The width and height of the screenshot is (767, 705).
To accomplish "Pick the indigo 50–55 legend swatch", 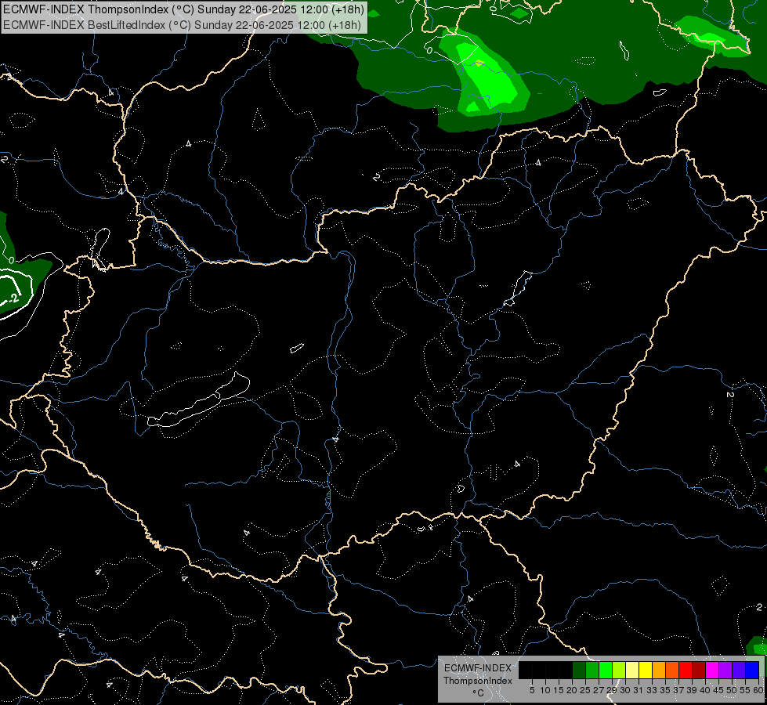I will coord(739,670).
